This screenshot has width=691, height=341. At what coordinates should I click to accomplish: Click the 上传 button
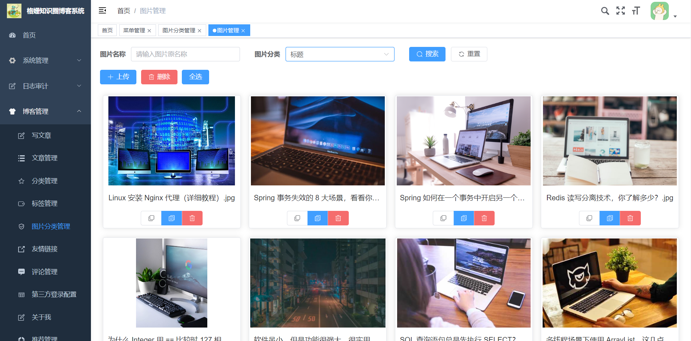click(x=118, y=77)
